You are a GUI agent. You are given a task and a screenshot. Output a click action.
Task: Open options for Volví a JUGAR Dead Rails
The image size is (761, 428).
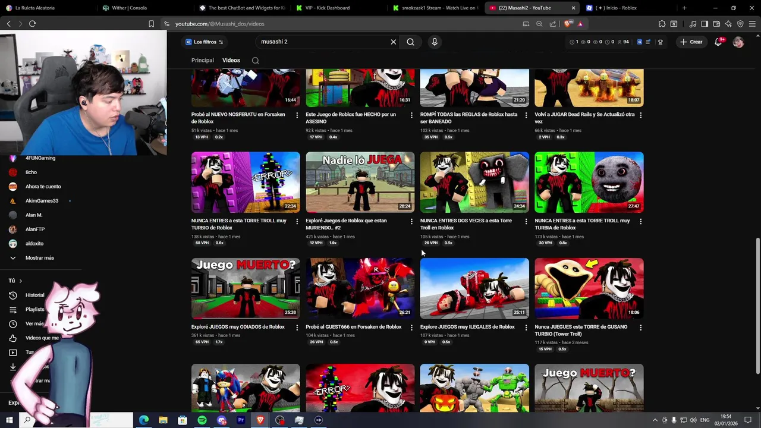[x=640, y=115]
